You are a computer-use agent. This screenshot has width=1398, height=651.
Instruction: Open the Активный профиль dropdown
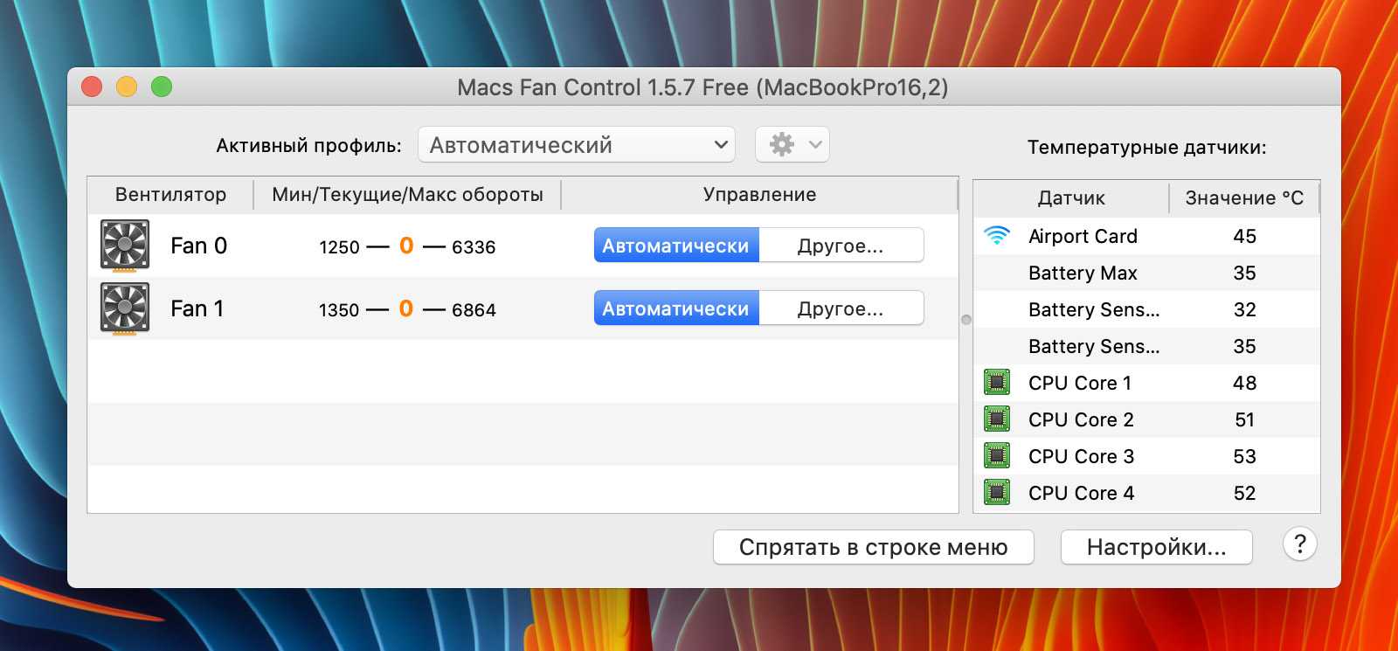[577, 145]
